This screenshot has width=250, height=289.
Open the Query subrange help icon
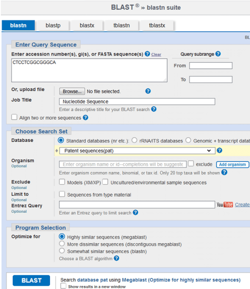[218, 54]
